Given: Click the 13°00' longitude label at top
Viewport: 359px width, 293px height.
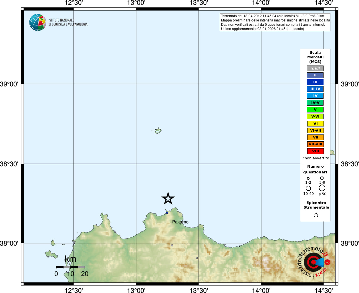Looking at the screenshot, I should tap(136, 3).
